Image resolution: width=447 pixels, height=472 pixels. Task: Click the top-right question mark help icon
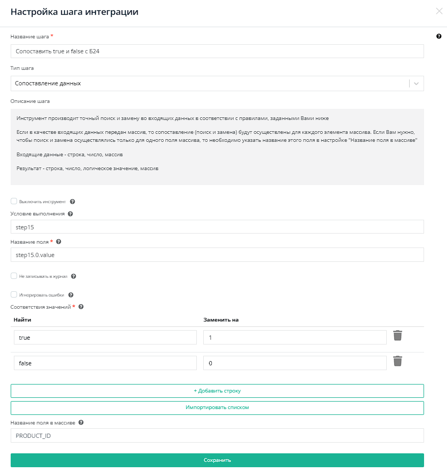tap(438, 36)
